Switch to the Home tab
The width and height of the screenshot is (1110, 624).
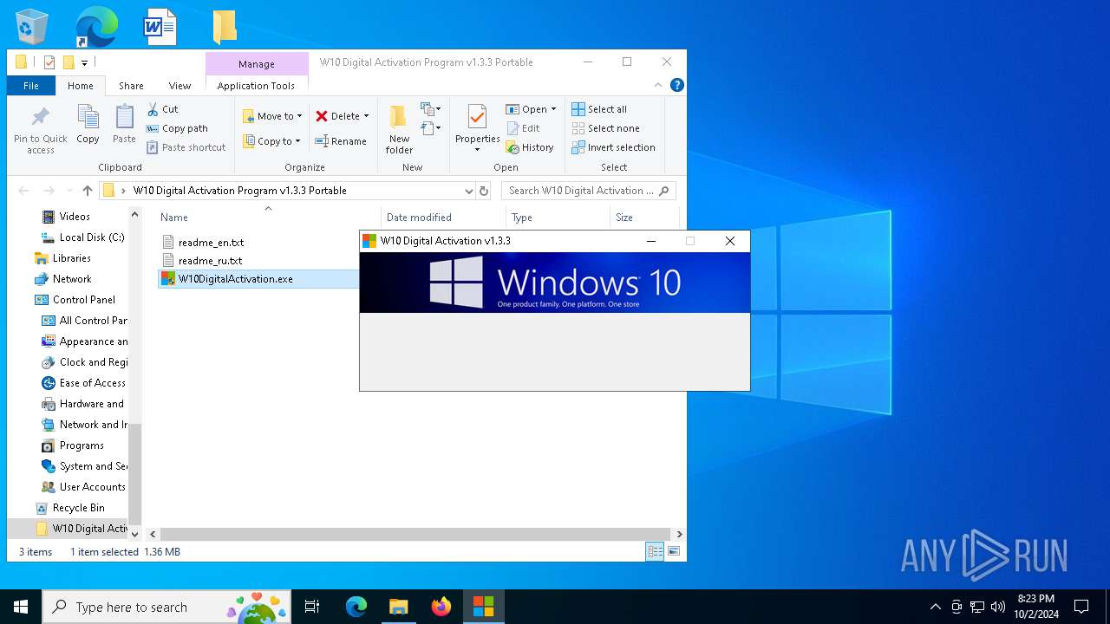81,86
